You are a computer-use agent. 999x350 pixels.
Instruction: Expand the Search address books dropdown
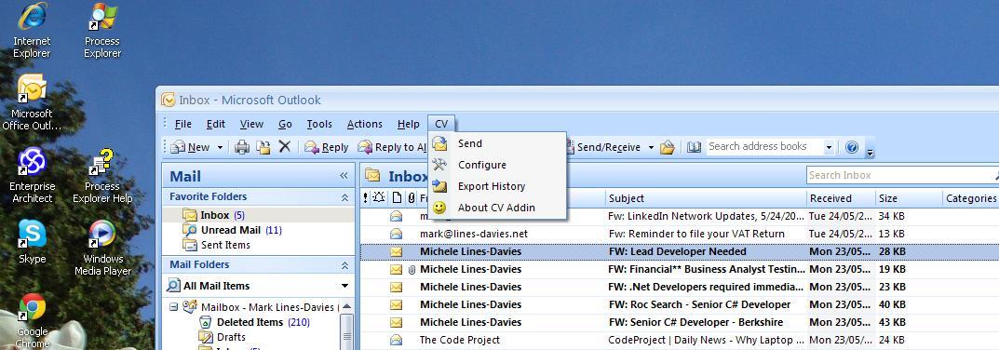coord(829,147)
